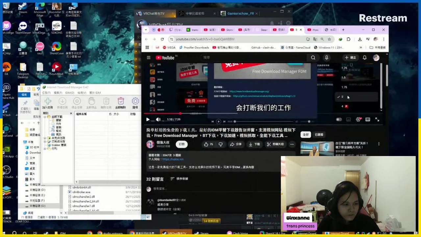The height and width of the screenshot is (237, 421).
Task: Open a new Chrome tab
Action: [343, 30]
